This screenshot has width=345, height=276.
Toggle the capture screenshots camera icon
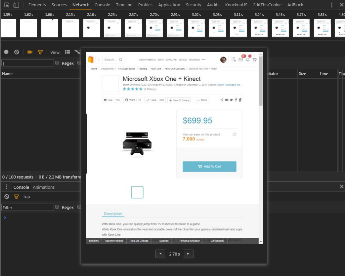tap(30, 52)
